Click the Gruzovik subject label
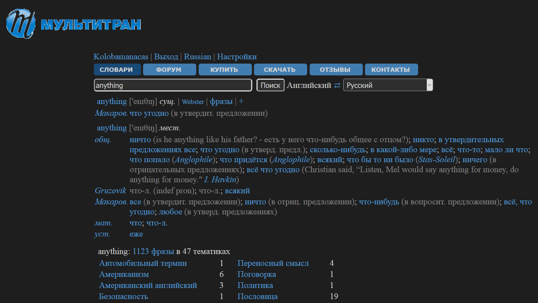Image resolution: width=538 pixels, height=303 pixels. [111, 191]
